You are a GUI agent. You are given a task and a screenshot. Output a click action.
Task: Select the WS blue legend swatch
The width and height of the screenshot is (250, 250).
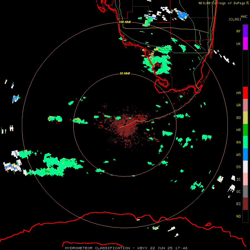click(245, 154)
